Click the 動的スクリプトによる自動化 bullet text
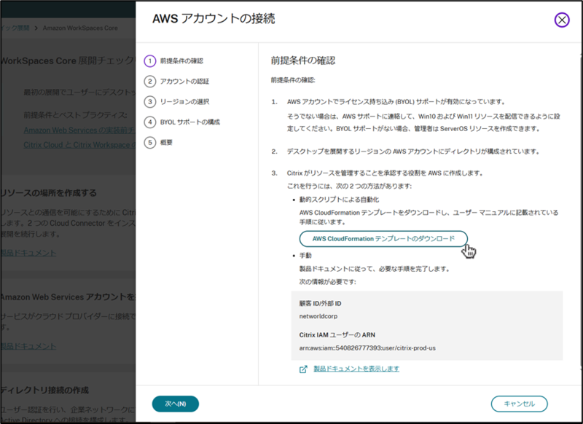The image size is (583, 424). 339,200
